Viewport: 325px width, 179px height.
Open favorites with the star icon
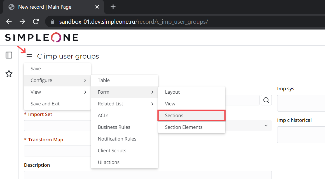(9, 74)
